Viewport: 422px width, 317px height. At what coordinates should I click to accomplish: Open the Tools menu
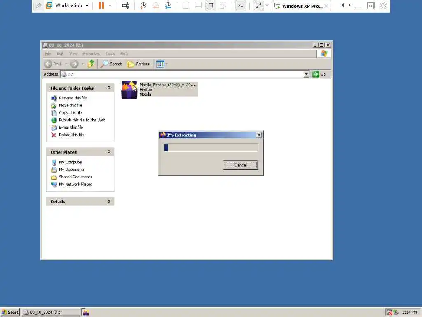[110, 54]
